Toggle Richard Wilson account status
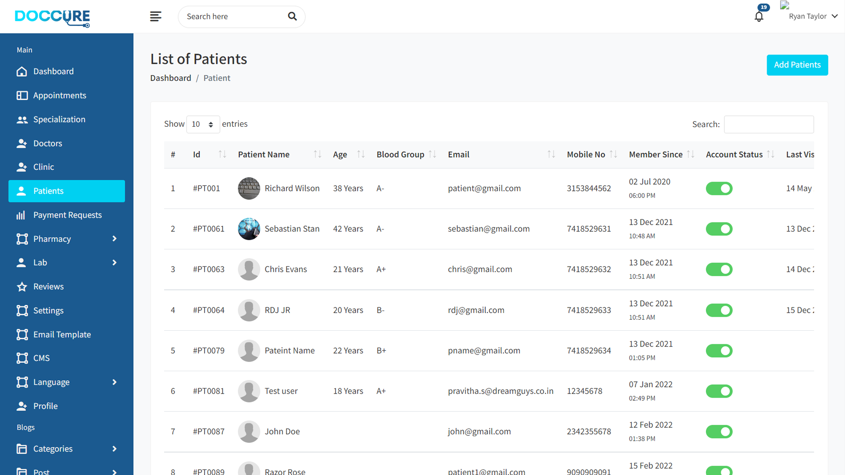Viewport: 845px width, 475px height. [x=719, y=189]
